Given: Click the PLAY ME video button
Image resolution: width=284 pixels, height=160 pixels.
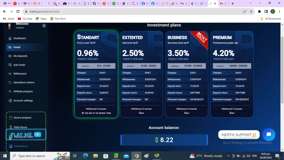Looking at the screenshot, I should tap(26, 134).
